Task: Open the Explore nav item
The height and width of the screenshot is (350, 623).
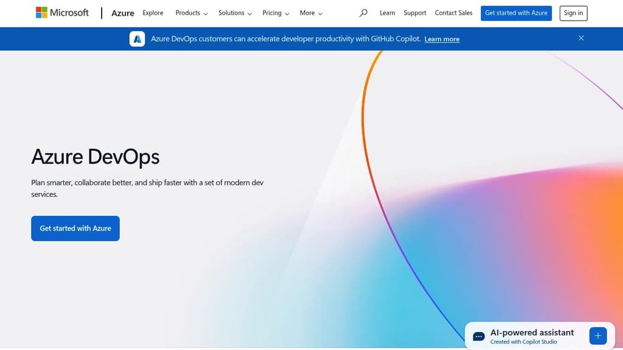Action: pos(153,13)
